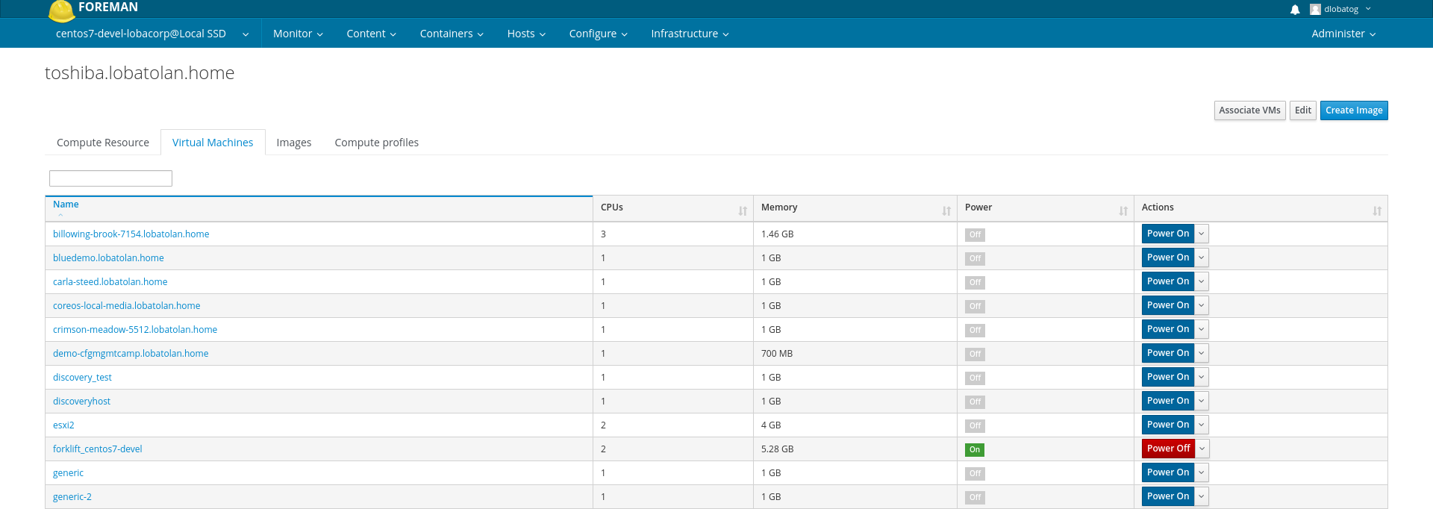Open organization context centos7-devel-lobacorp@Local SSD dropdown
1433x509 pixels.
(x=152, y=34)
